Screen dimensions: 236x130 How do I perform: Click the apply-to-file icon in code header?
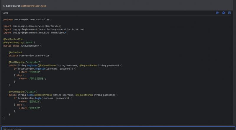217,13
